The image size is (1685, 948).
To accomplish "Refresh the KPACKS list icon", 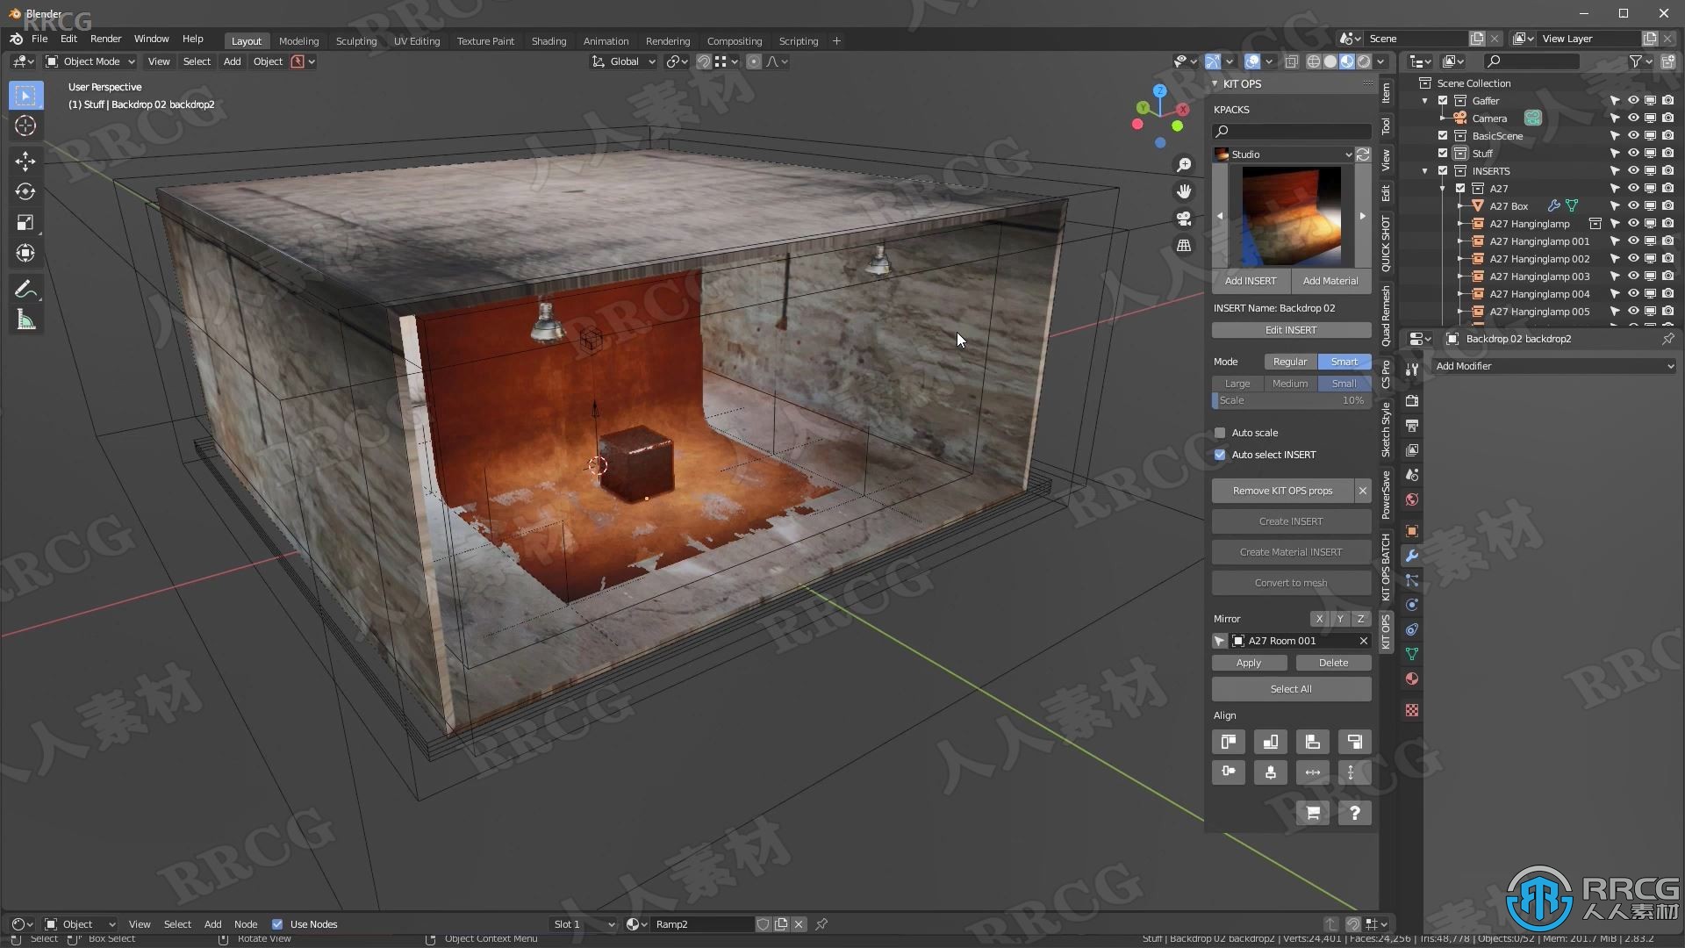I will (x=1363, y=154).
